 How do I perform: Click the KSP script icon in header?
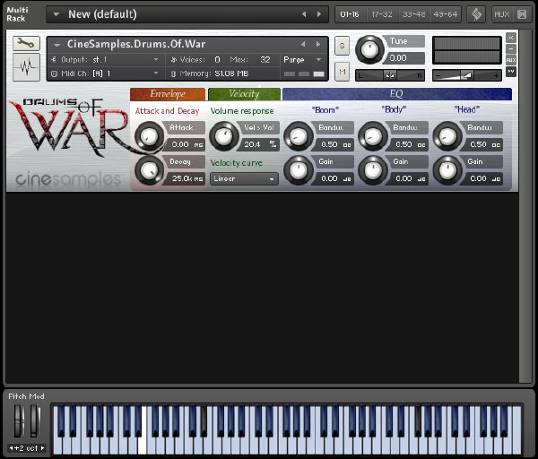click(477, 14)
